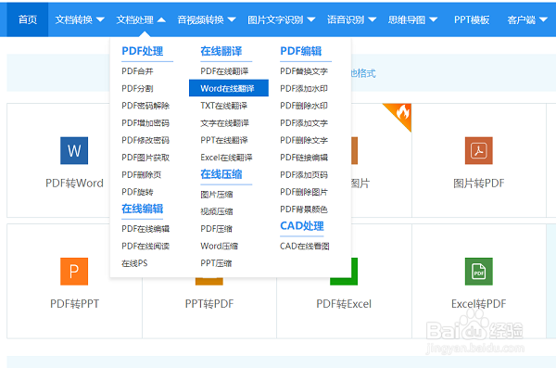The width and height of the screenshot is (556, 368).
Task: Open the 图片转PDF card label
Action: [479, 184]
